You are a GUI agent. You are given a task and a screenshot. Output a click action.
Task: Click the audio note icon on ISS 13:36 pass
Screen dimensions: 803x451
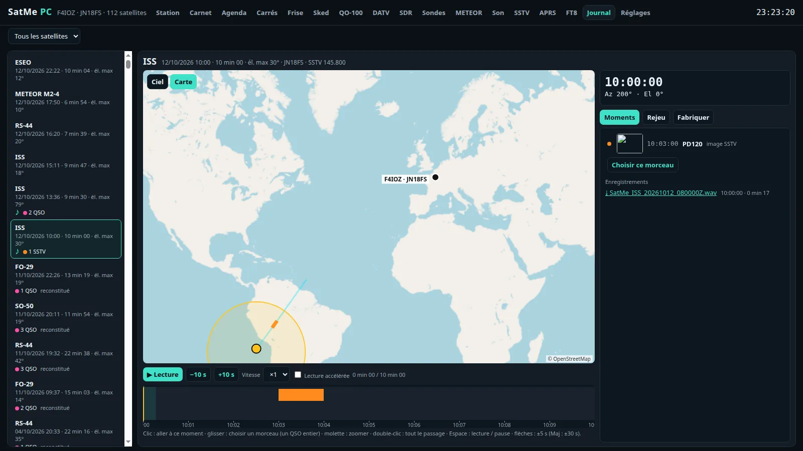point(17,212)
